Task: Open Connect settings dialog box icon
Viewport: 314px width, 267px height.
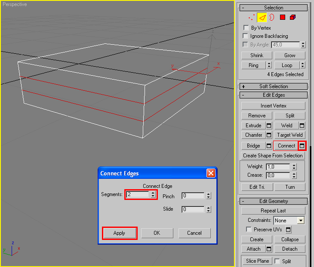Action: pos(302,146)
